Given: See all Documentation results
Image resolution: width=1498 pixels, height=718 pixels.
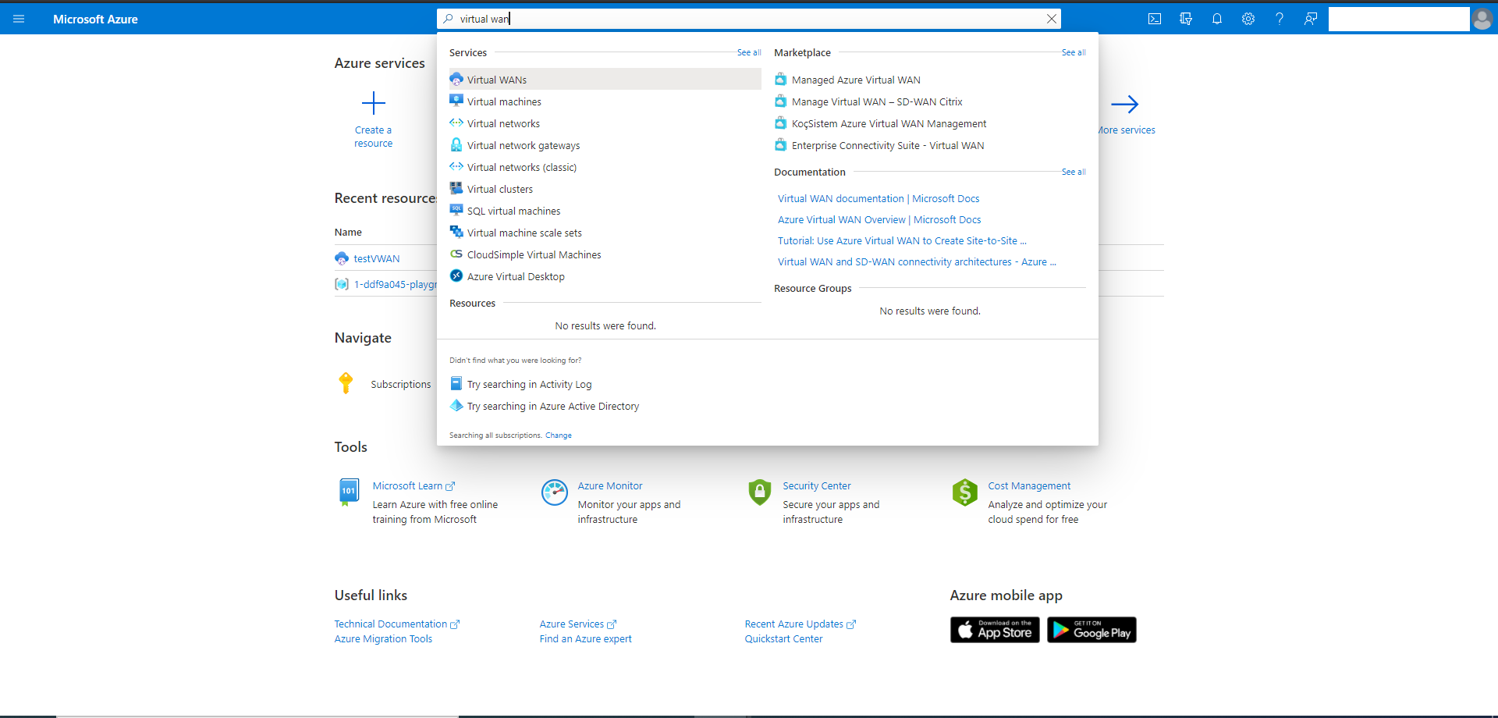Looking at the screenshot, I should pyautogui.click(x=1074, y=172).
